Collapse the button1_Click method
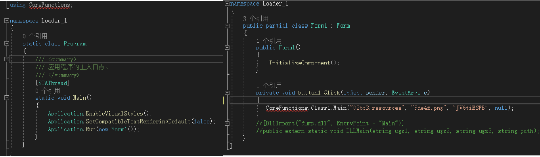 [x=227, y=93]
